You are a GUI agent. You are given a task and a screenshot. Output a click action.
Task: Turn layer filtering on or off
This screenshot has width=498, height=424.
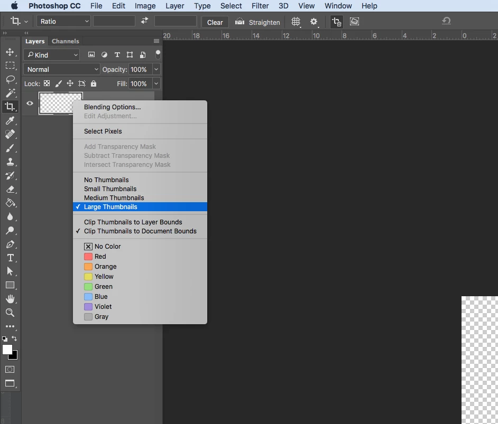[158, 54]
